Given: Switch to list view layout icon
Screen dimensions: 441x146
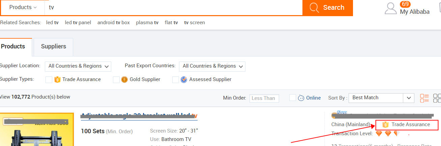Looking at the screenshot, I should 424,98.
